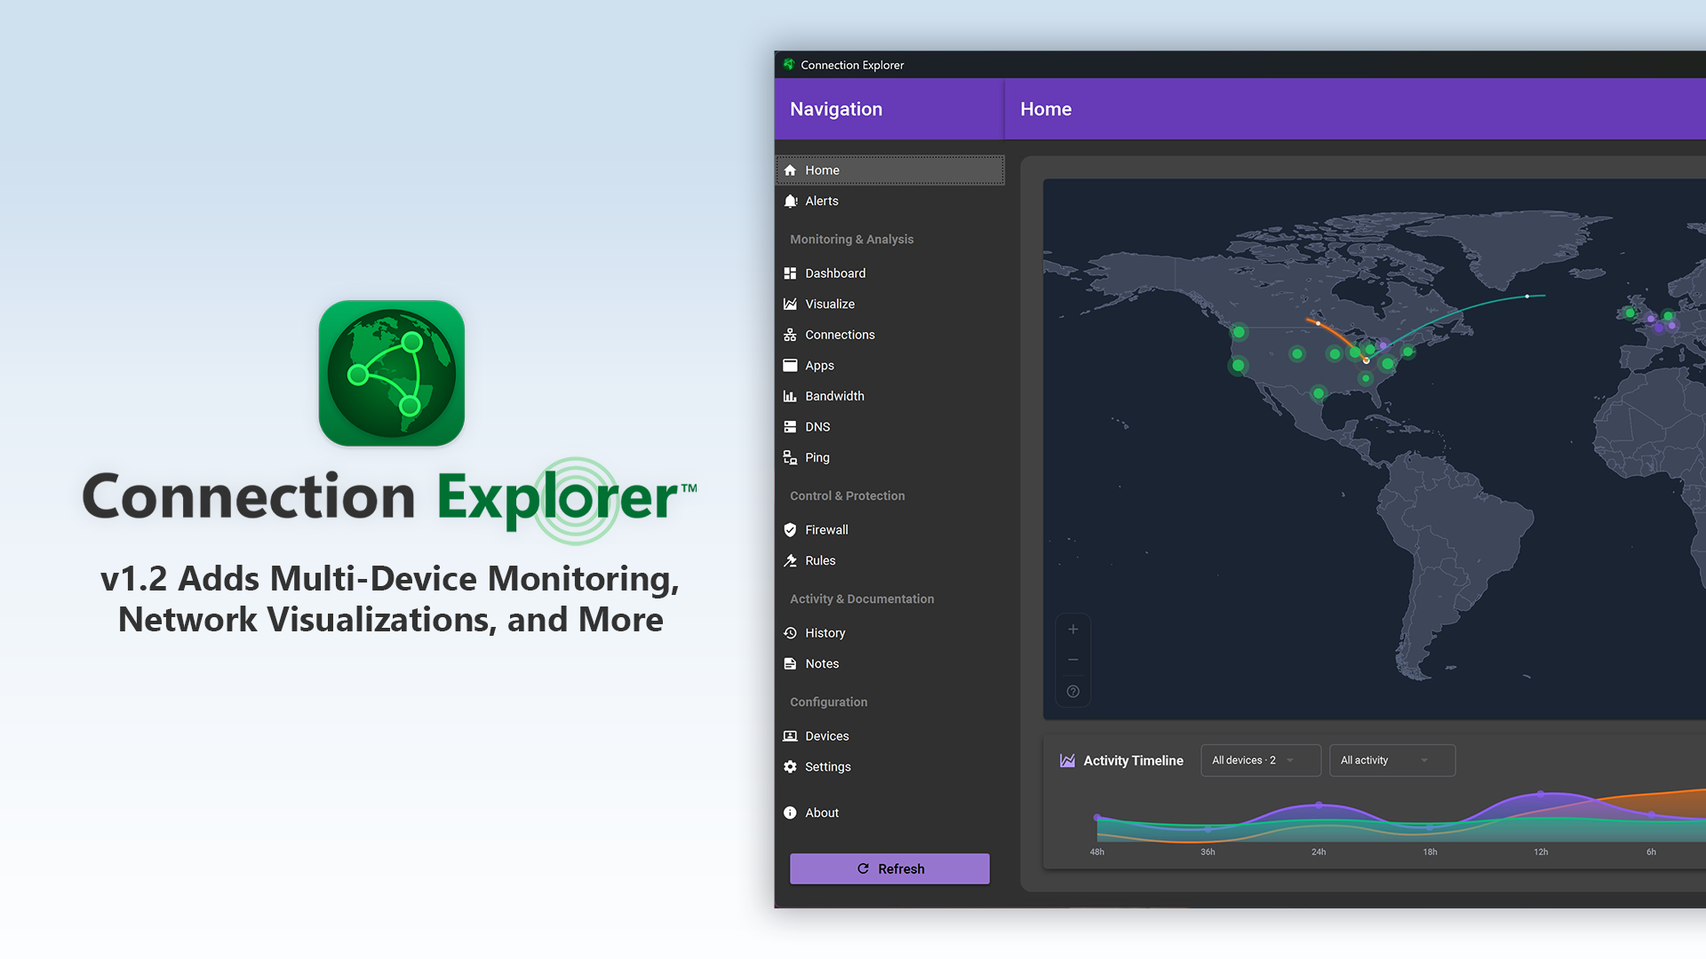Viewport: 1706px width, 959px height.
Task: Open the map help question icon
Action: coord(1073,691)
